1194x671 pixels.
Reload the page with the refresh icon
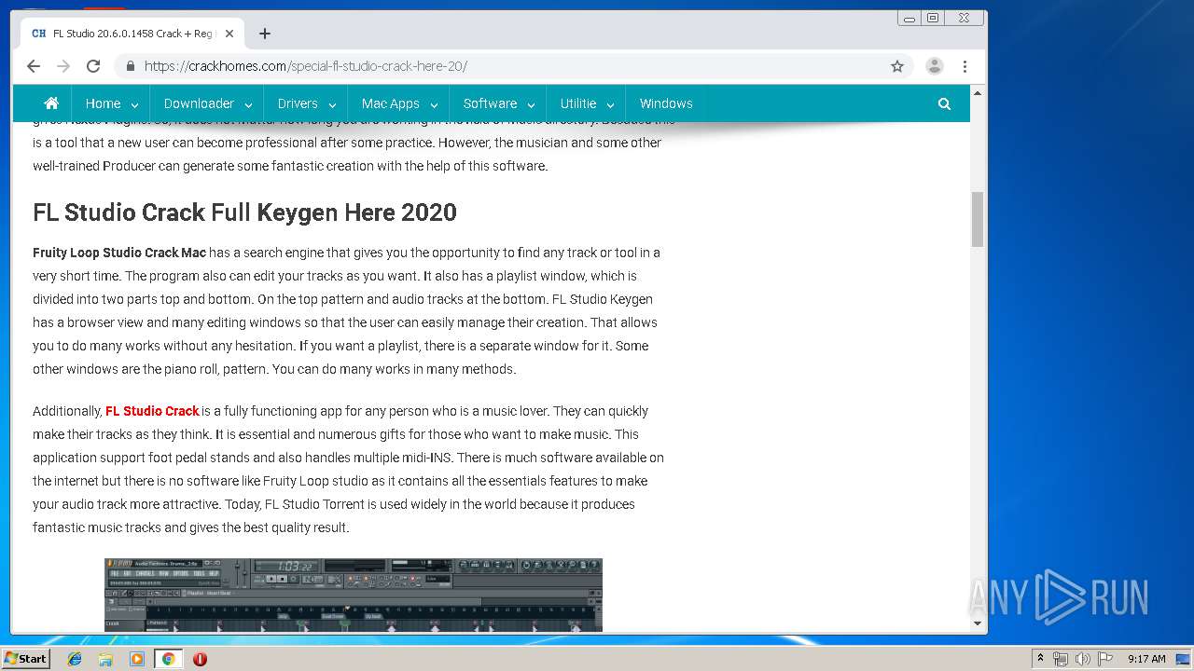(x=93, y=66)
